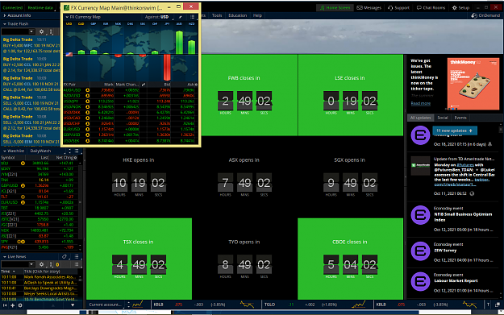
Task: Select JPY red bar on currency map
Action: [x=167, y=68]
